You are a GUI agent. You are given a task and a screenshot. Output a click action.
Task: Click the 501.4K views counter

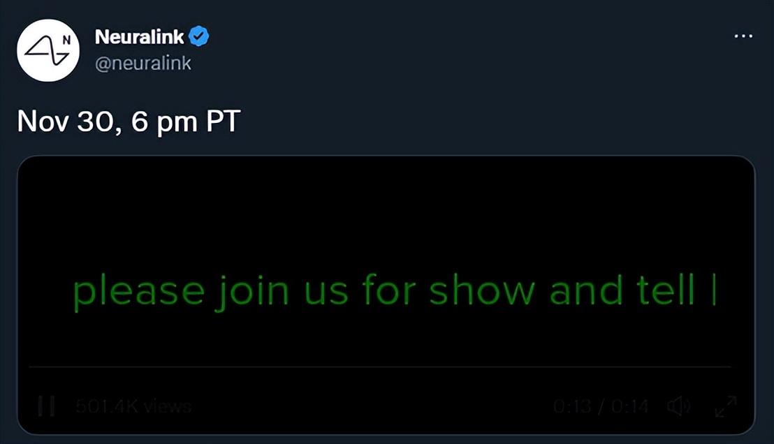[x=133, y=406]
